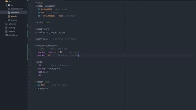Viewport: 196px width, 110px height.
Task: Click the 'Disable interrupts' comment
Action: click(60, 65)
